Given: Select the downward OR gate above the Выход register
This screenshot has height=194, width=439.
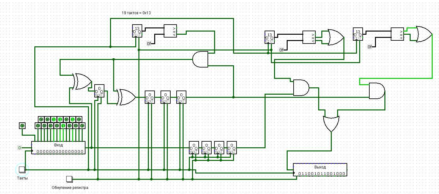Looking at the screenshot, I should click(331, 124).
